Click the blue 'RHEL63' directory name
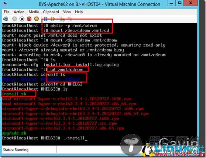The height and width of the screenshot is (158, 206). pyautogui.click(x=72, y=79)
